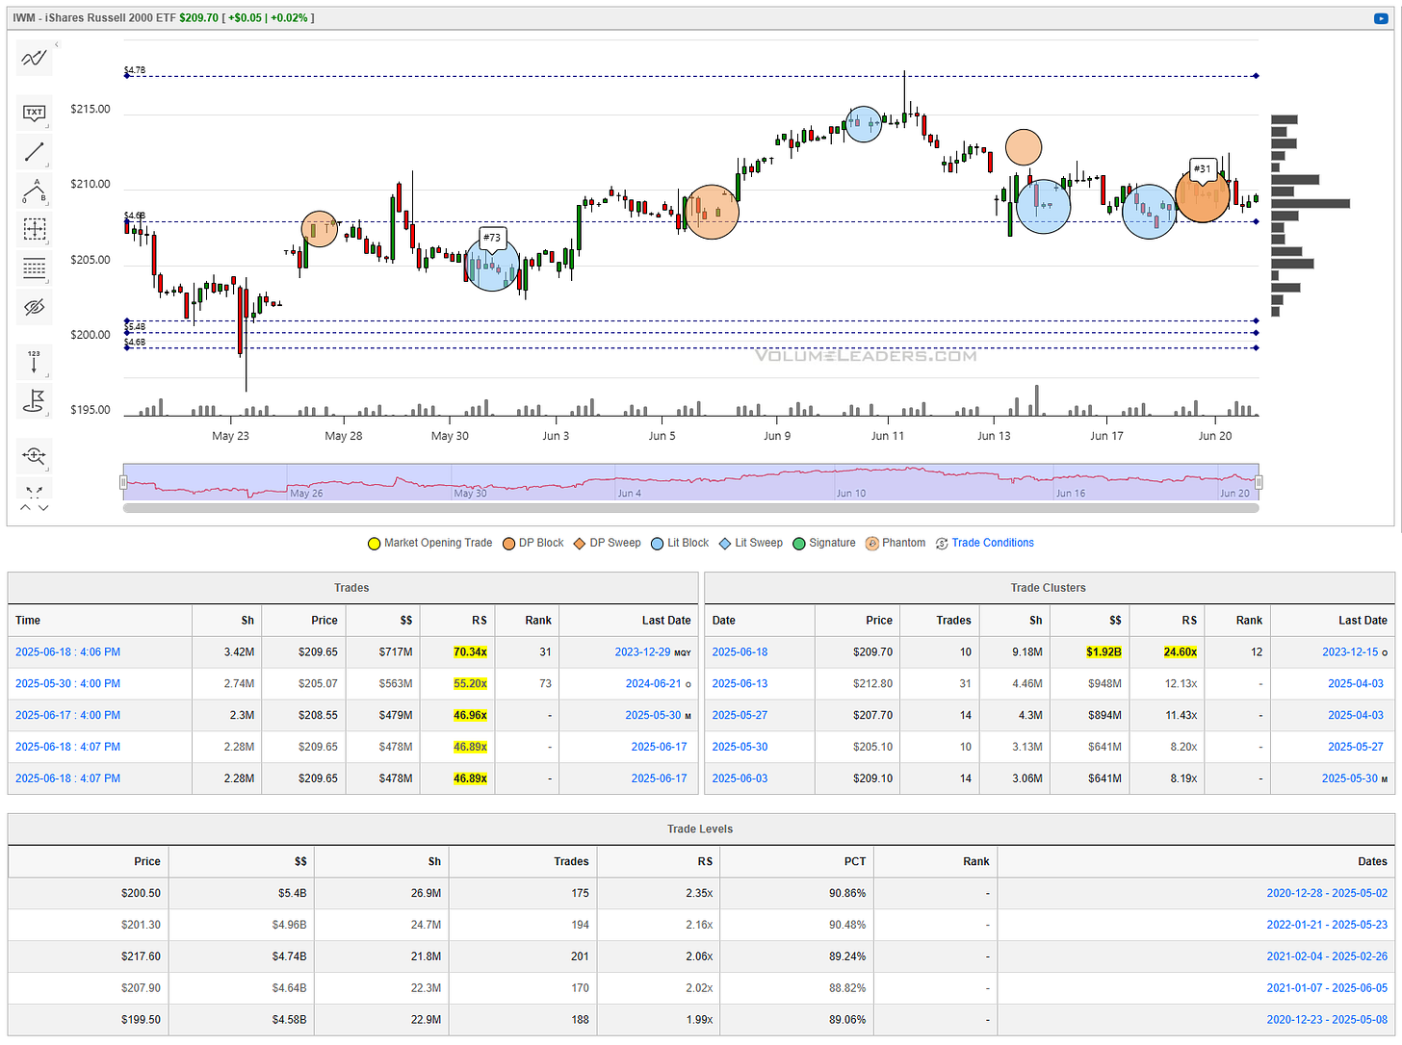Click the horizontal scrollbar under the navigator
This screenshot has height=1045, width=1402.
tap(691, 508)
